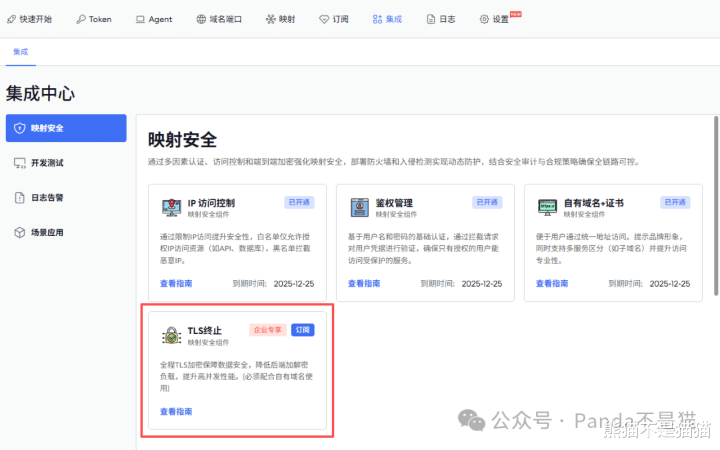Click the laptop icon beside Agent

tap(140, 19)
